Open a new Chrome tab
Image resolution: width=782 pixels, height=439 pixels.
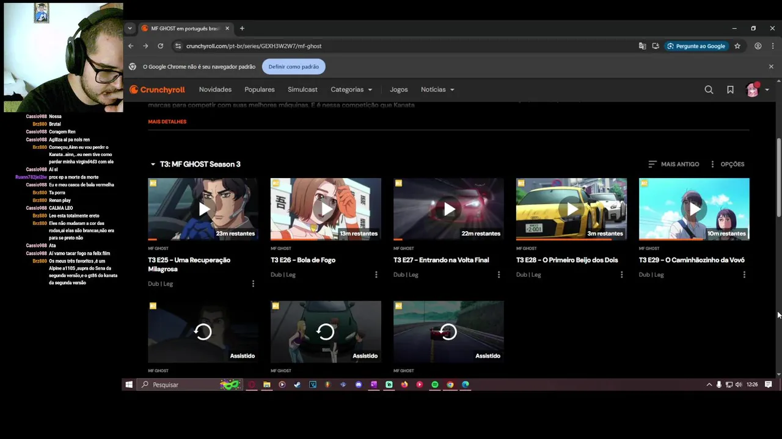click(x=242, y=28)
